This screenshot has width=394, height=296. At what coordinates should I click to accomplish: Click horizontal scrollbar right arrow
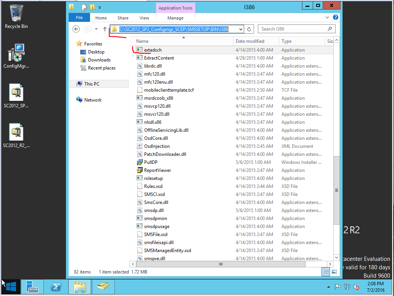(x=330, y=264)
